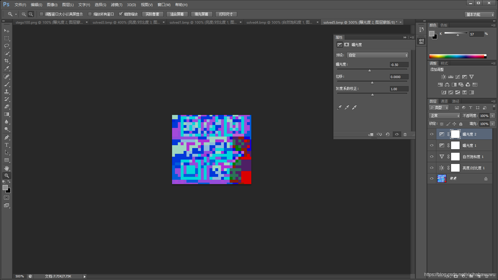
Task: Open the opacity 不透明度 dropdown arrow
Action: (x=493, y=116)
